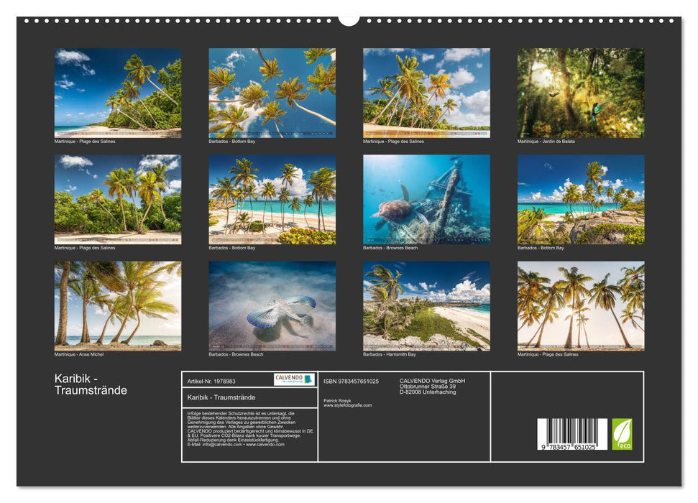Open the www.calvendo.com website link
Viewport: 698px width, 503px height.
(265, 445)
